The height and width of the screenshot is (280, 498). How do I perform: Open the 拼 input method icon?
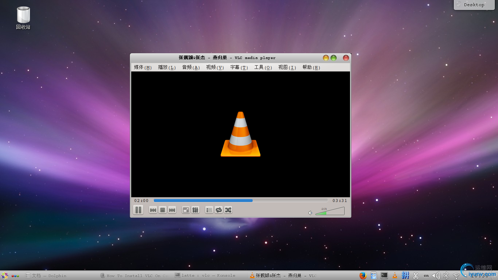405,275
